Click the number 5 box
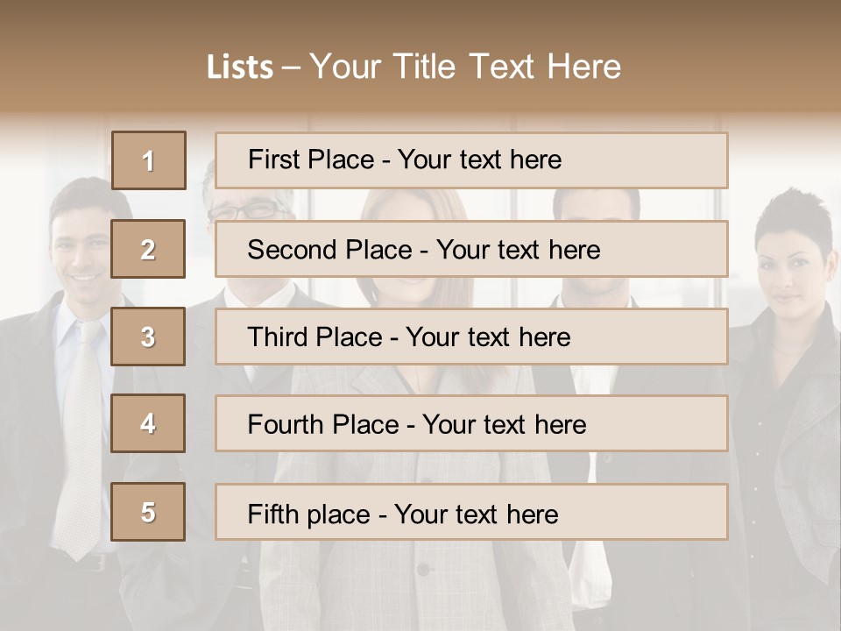The width and height of the screenshot is (841, 631). point(148,512)
